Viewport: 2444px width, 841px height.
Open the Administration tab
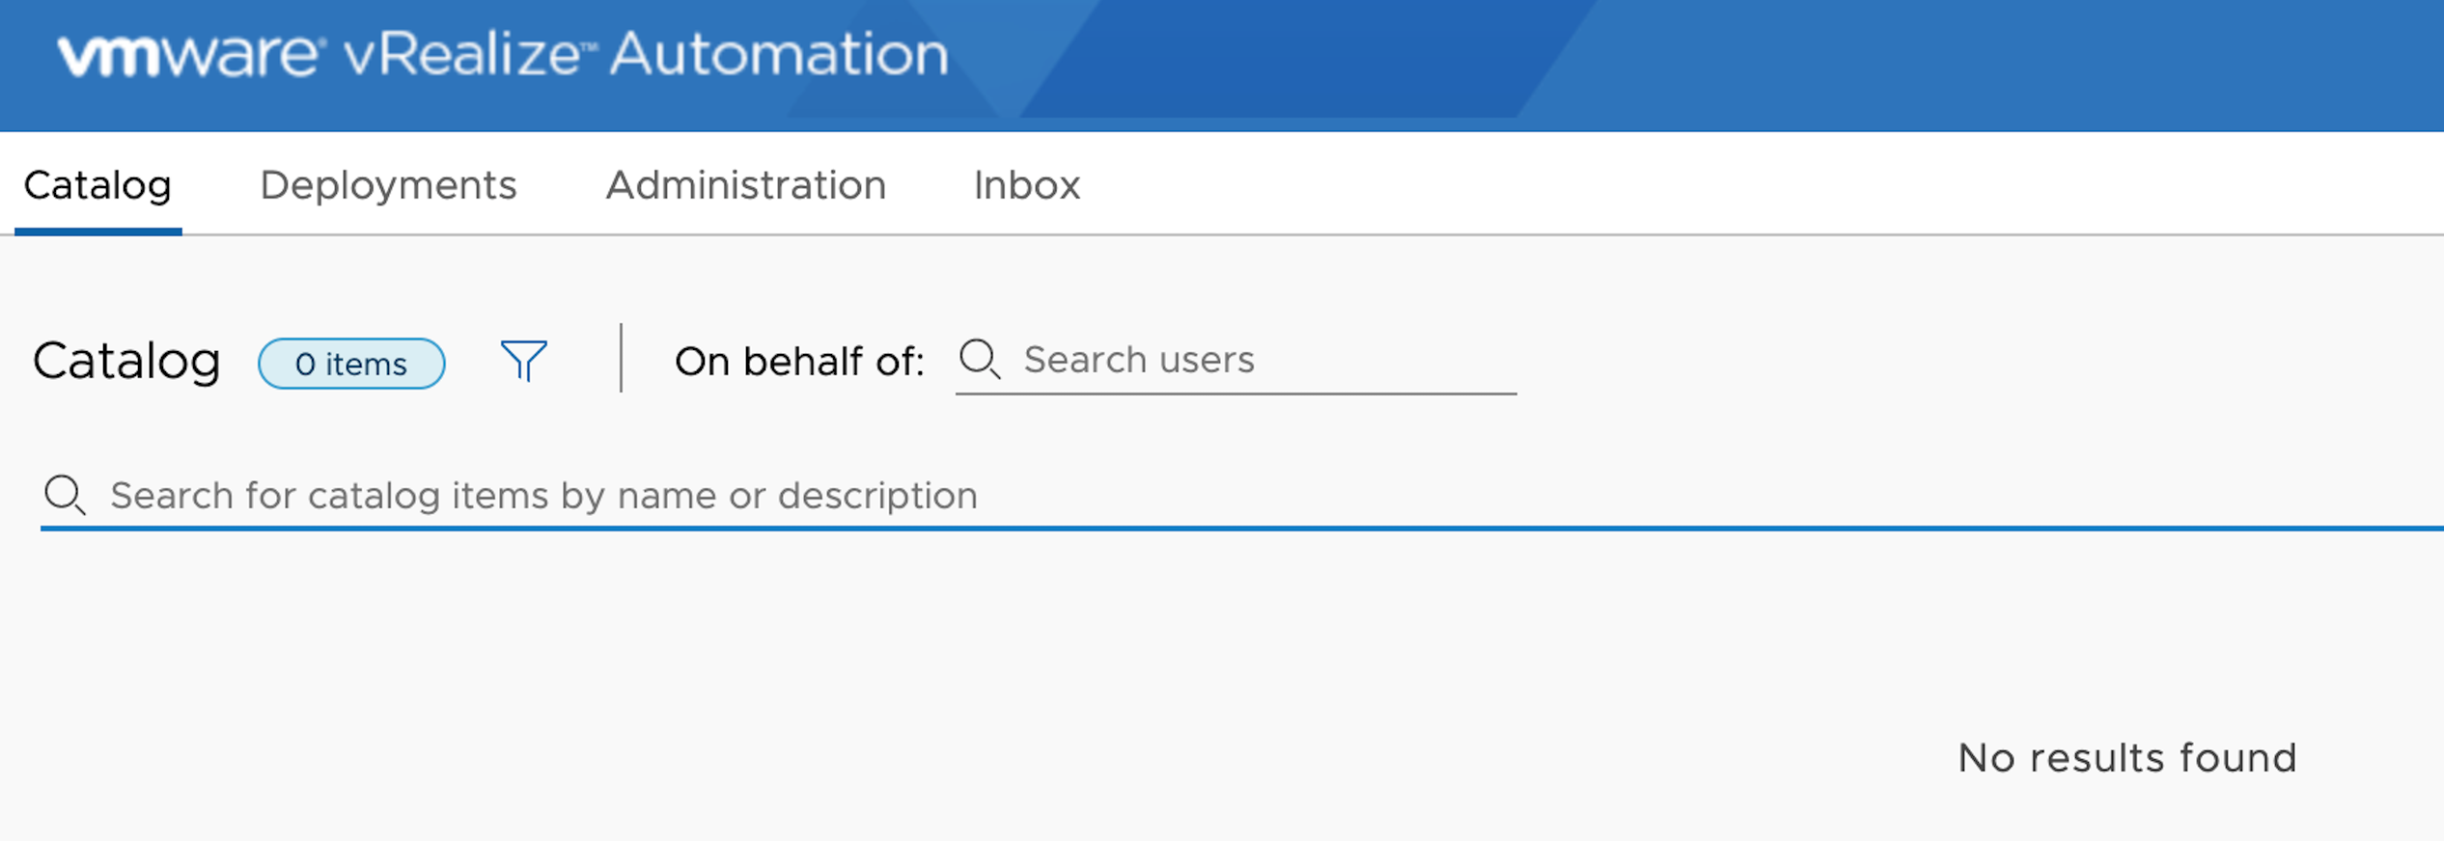coord(746,185)
